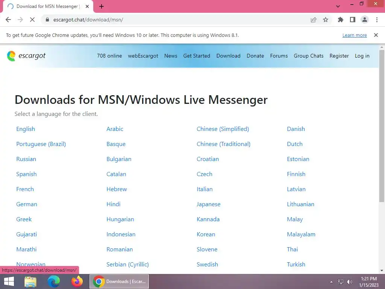The image size is (385, 289).
Task: Choose the Arabic language link
Action: pyautogui.click(x=115, y=129)
